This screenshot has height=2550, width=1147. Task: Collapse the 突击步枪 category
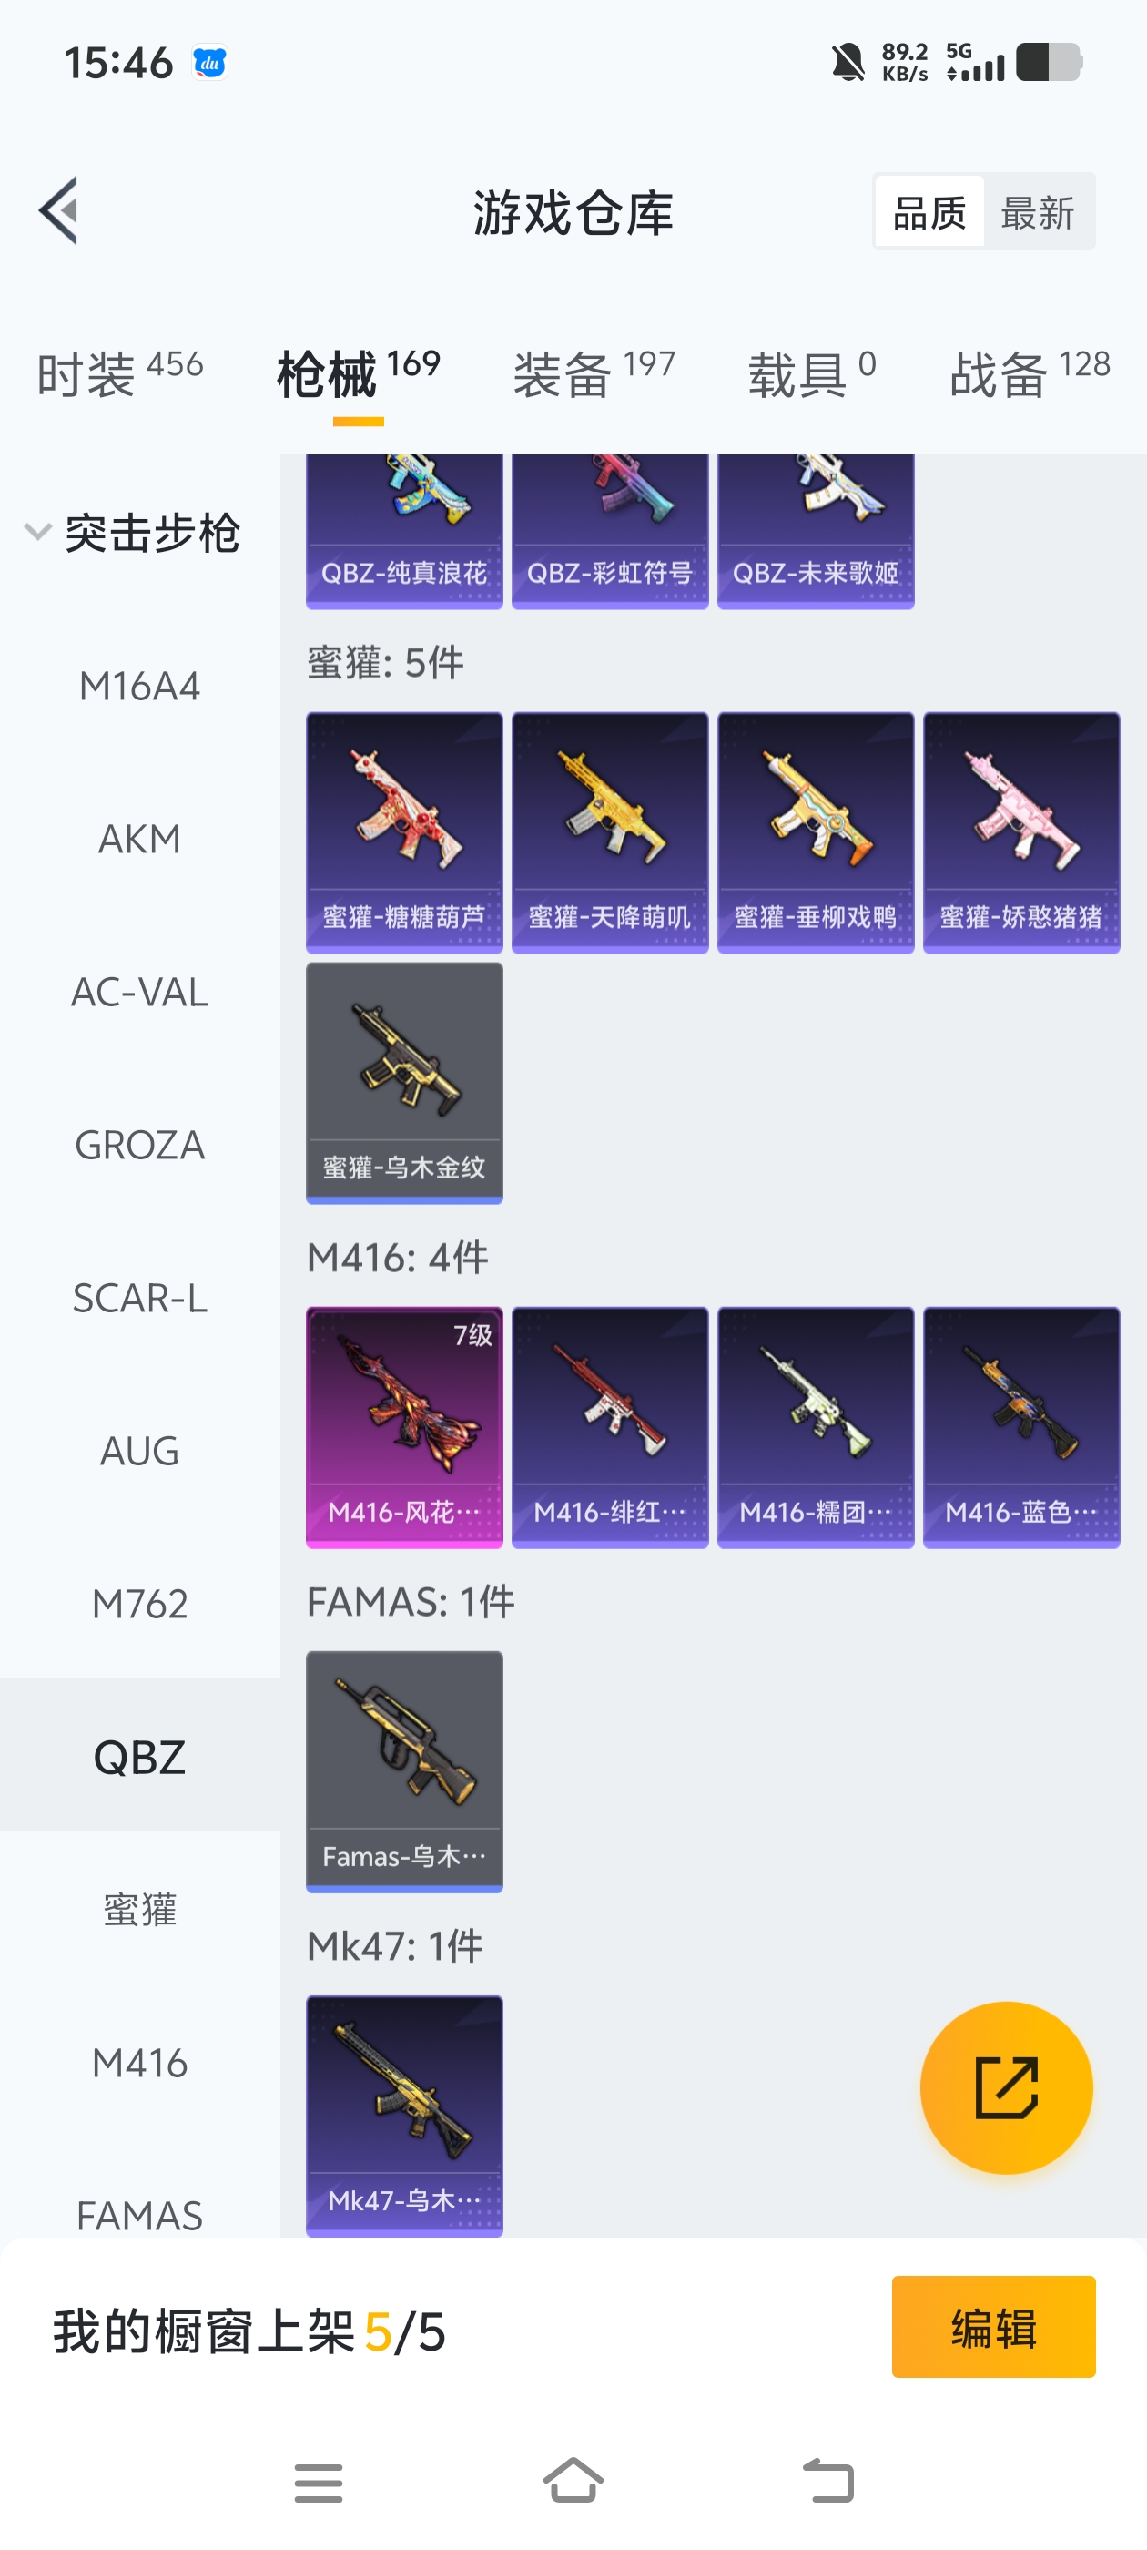point(133,533)
